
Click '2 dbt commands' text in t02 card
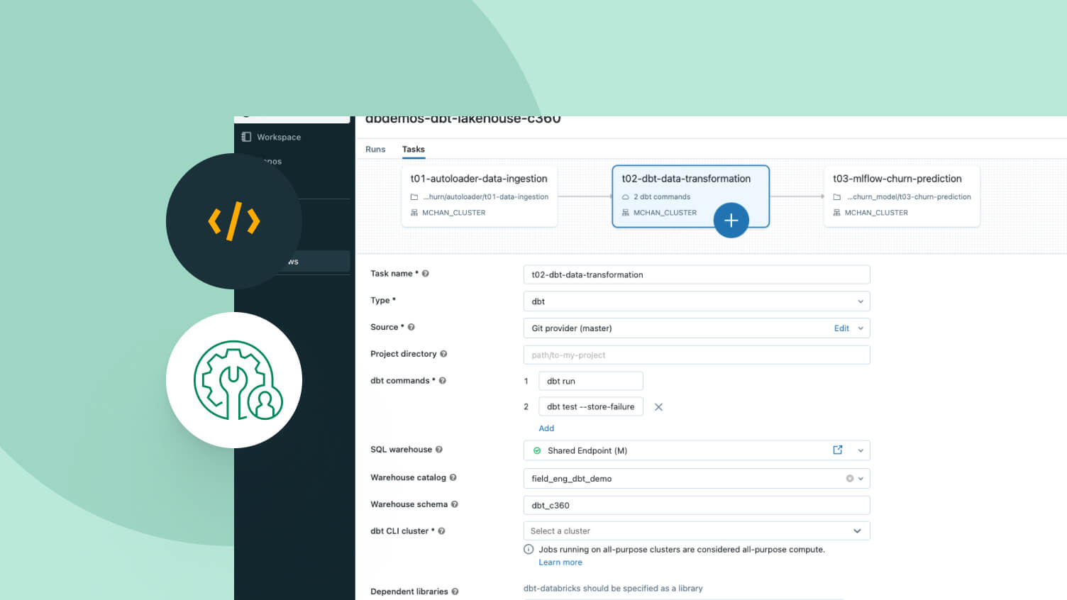[x=662, y=197]
